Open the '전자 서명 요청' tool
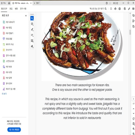The image size is (135, 135). pos(9,56)
